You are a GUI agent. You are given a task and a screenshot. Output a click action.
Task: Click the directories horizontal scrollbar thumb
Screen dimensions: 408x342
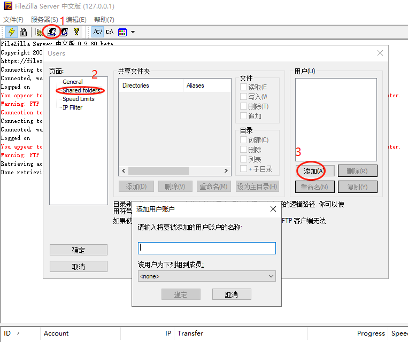pyautogui.click(x=158, y=171)
